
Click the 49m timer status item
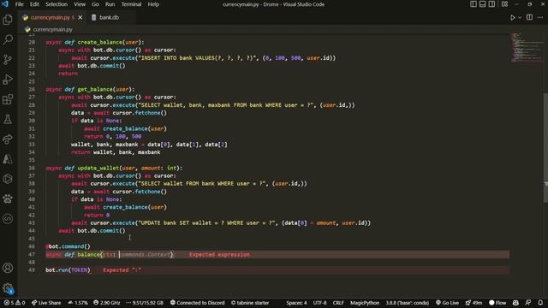474,303
